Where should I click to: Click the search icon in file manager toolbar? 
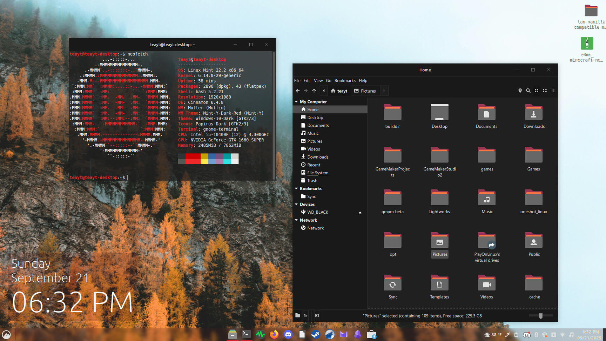528,91
